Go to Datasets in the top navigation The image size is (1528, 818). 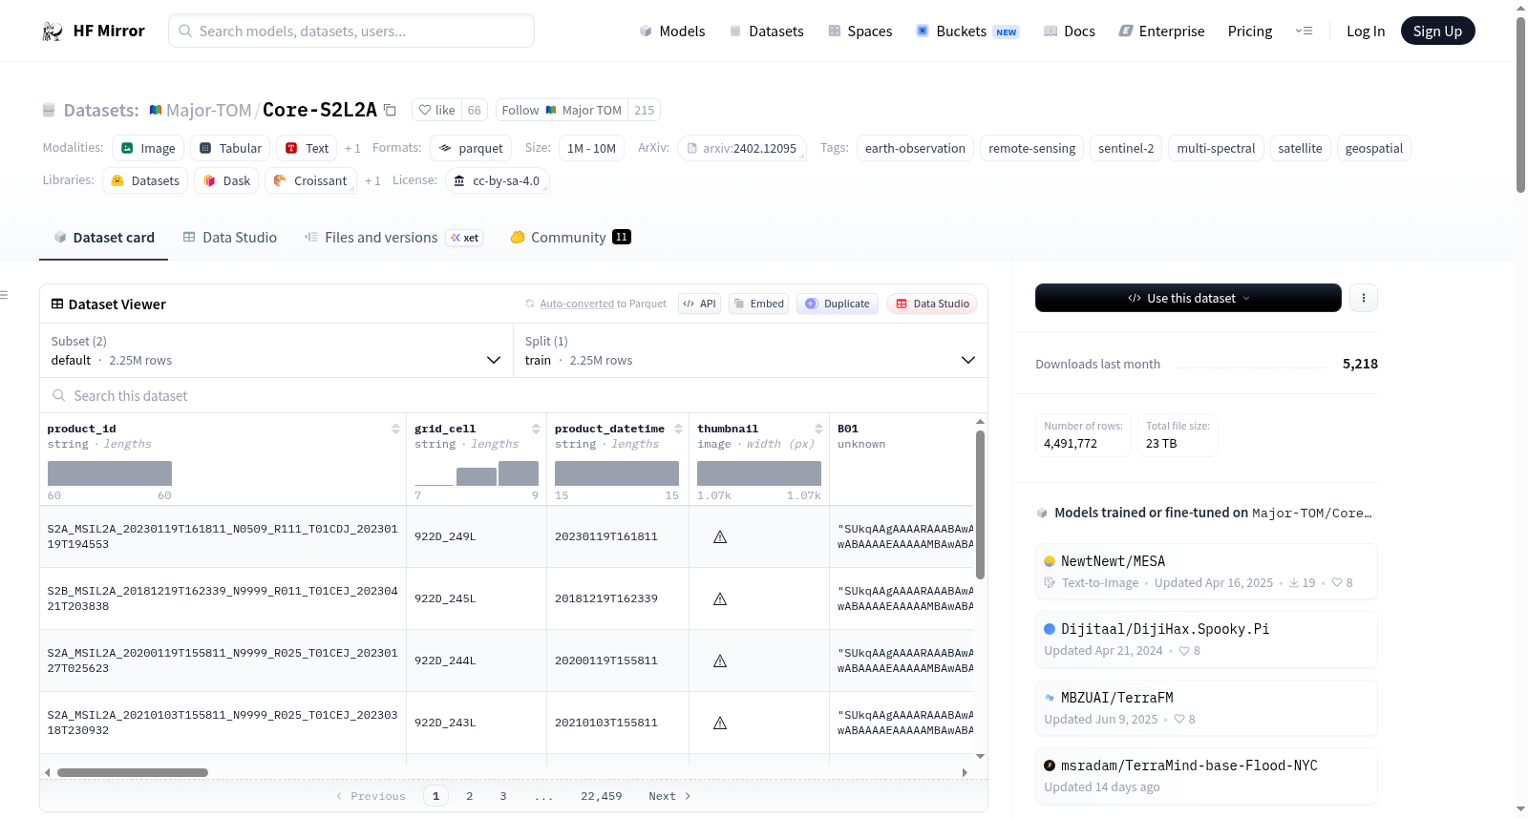point(766,31)
